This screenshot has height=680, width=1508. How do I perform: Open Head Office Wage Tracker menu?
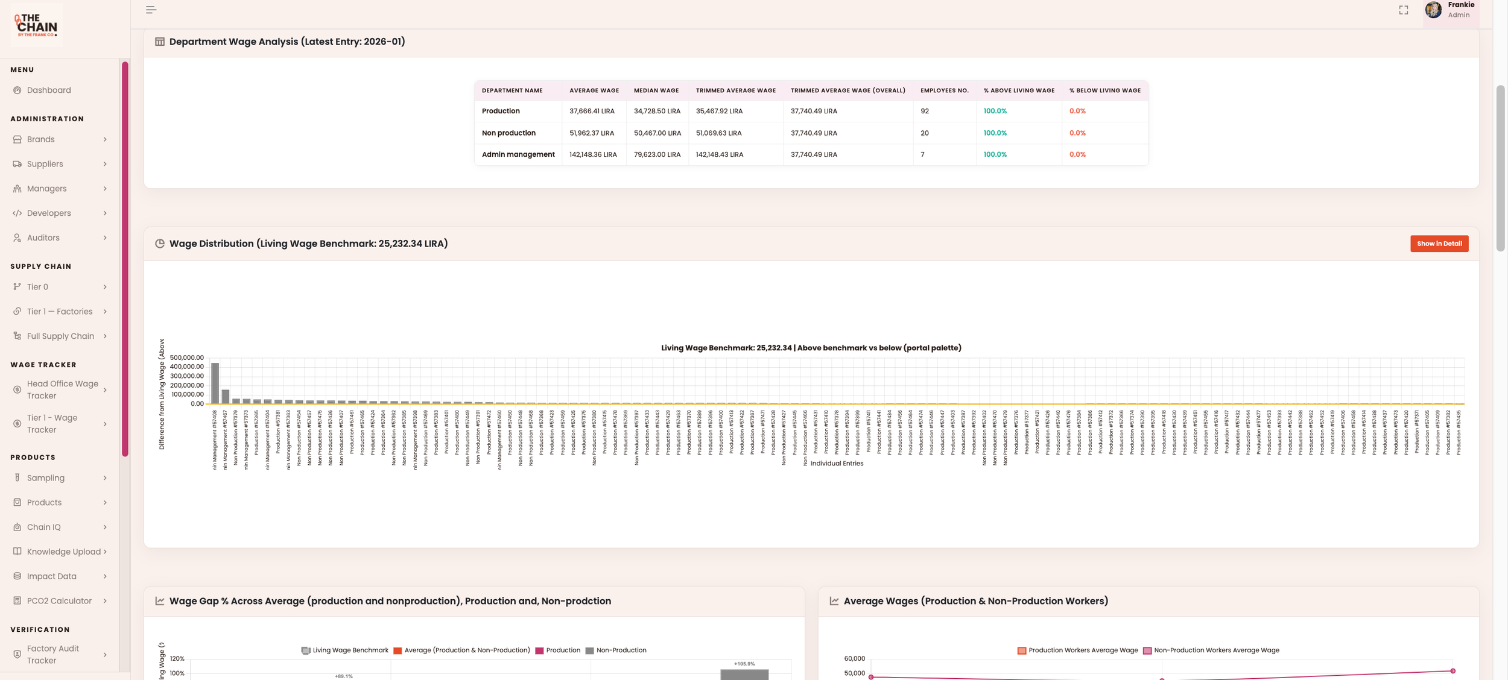(60, 390)
